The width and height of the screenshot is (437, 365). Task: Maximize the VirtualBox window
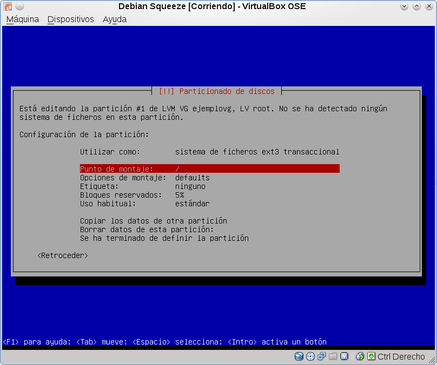coord(416,6)
